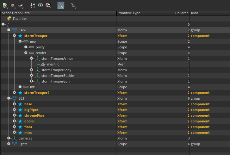Expand the stormTrooper2 branch
The image size is (230, 155).
point(14,93)
